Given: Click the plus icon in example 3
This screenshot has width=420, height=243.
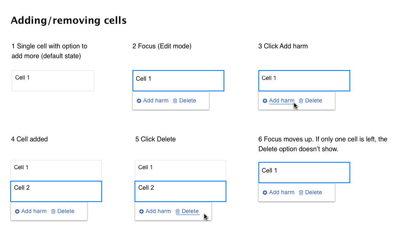Looking at the screenshot, I should coord(265,101).
